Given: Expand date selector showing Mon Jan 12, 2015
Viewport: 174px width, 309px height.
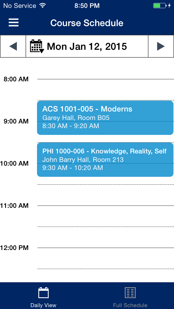Looking at the screenshot, I should [87, 47].
